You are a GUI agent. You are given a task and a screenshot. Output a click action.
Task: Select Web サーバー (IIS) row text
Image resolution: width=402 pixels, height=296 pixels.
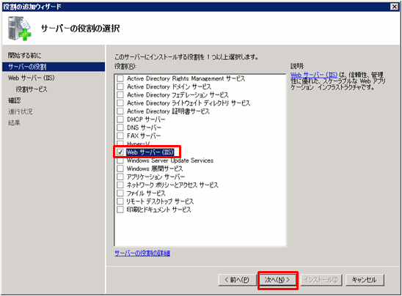pos(150,152)
